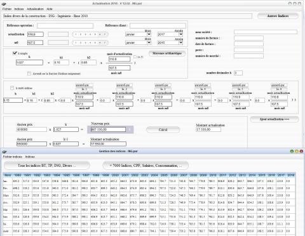Click the In. 6 button in the multi-indices row

[279, 89]
